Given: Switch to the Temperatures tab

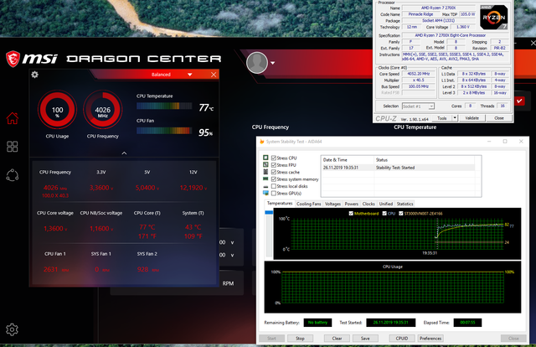Looking at the screenshot, I should point(280,204).
